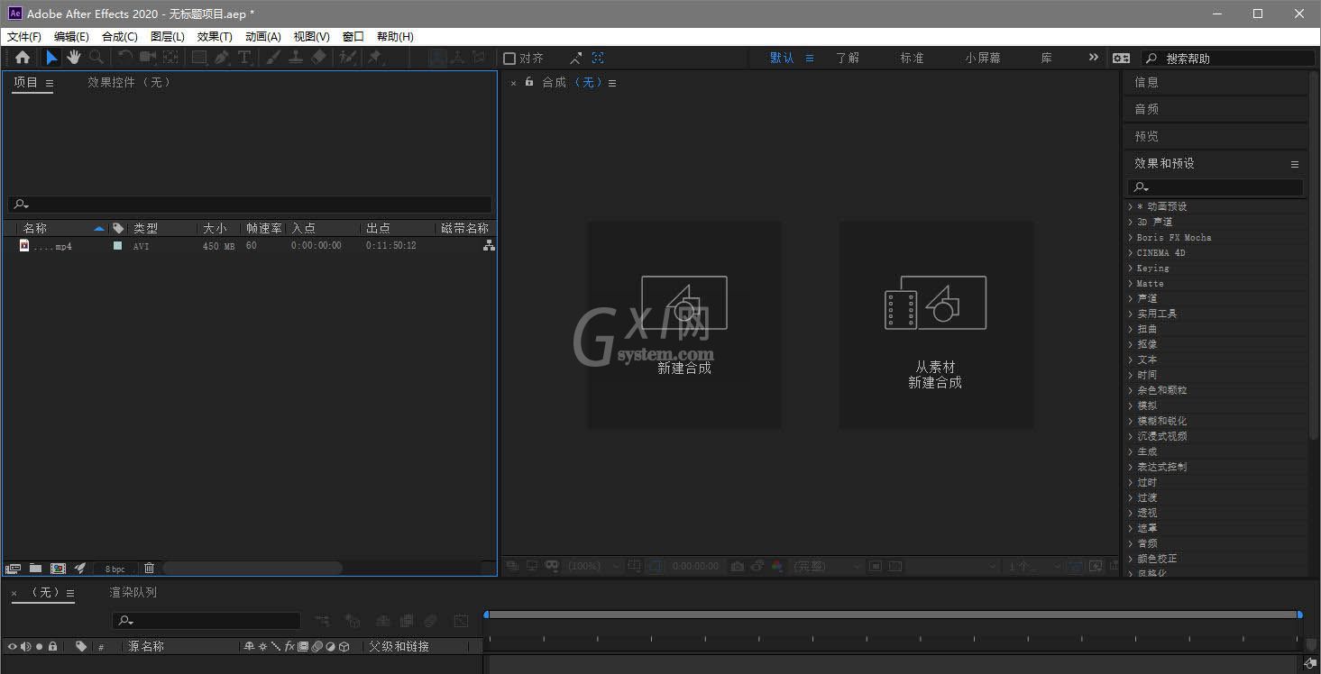This screenshot has width=1321, height=674.
Task: Toggle the audio speaker column switch in timeline
Action: click(x=25, y=646)
